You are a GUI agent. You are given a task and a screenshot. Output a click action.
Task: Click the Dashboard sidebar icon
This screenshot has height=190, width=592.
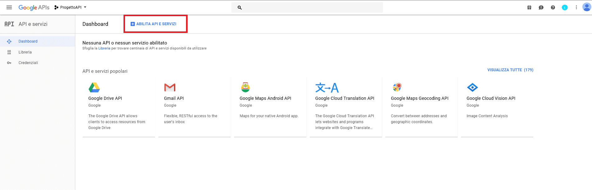click(x=9, y=41)
